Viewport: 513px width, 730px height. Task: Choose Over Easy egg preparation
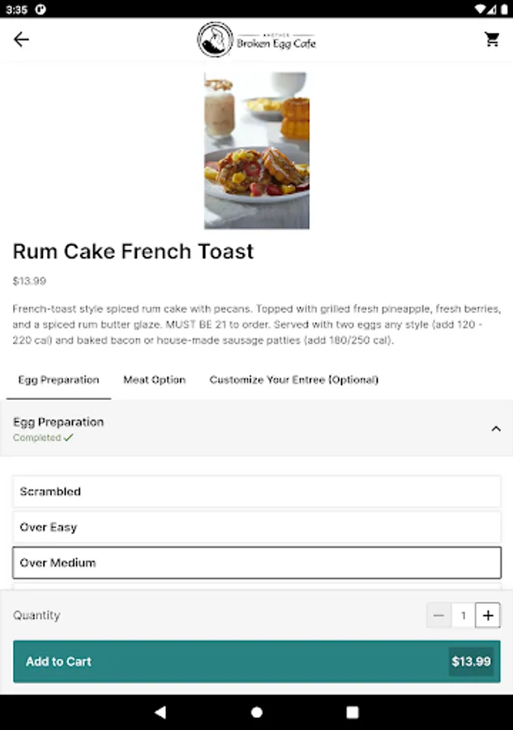pos(256,527)
